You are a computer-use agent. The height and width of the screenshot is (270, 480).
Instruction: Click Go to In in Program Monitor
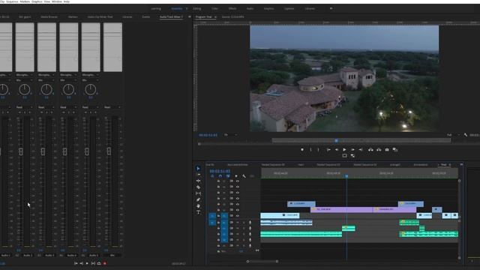click(x=328, y=150)
